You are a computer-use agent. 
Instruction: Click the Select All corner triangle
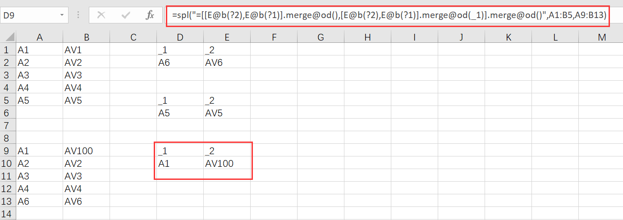(9, 37)
